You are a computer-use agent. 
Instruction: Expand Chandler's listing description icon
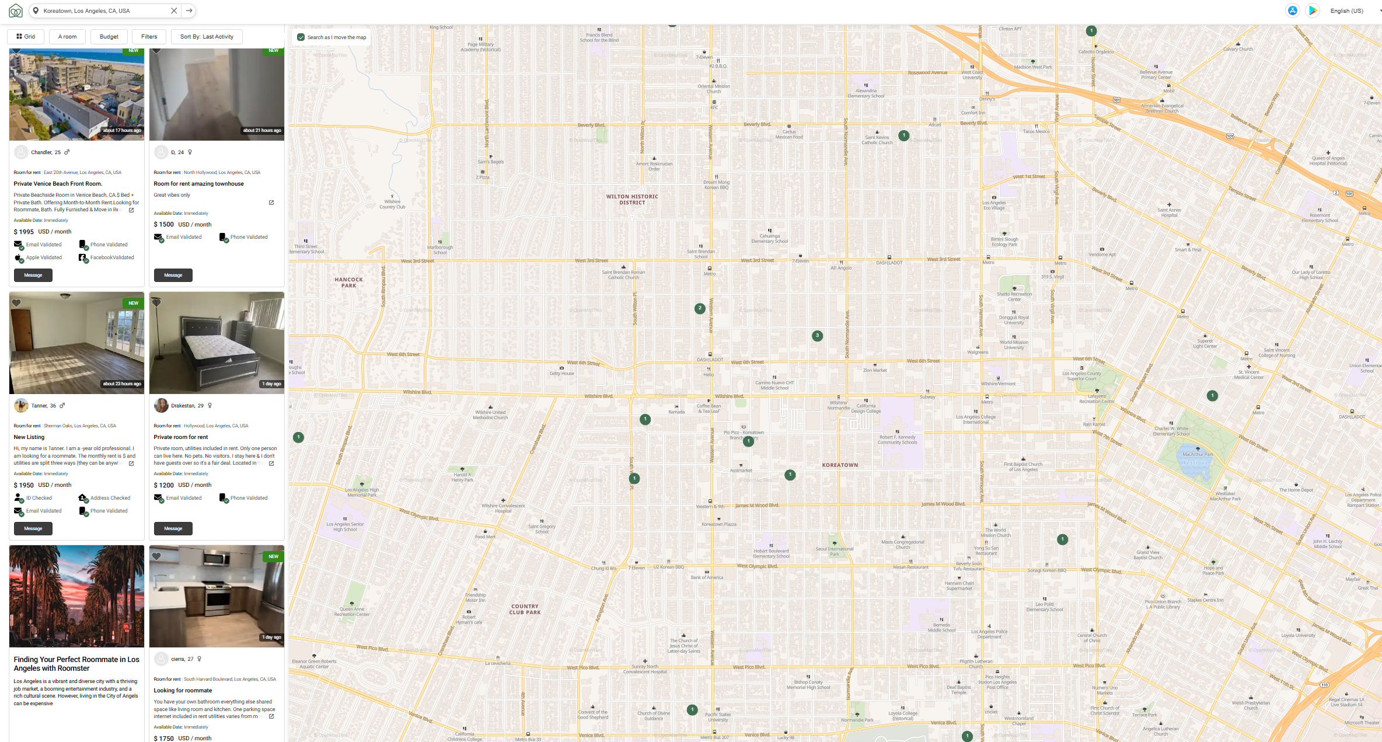131,210
